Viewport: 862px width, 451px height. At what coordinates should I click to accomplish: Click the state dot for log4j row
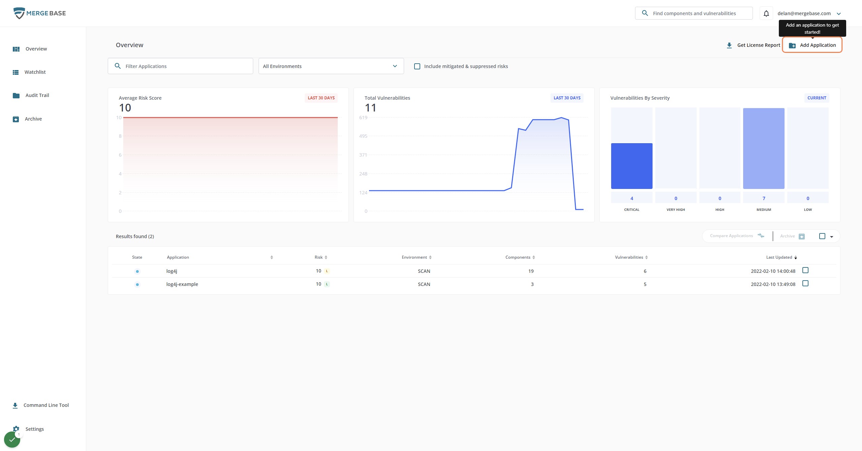(x=137, y=271)
